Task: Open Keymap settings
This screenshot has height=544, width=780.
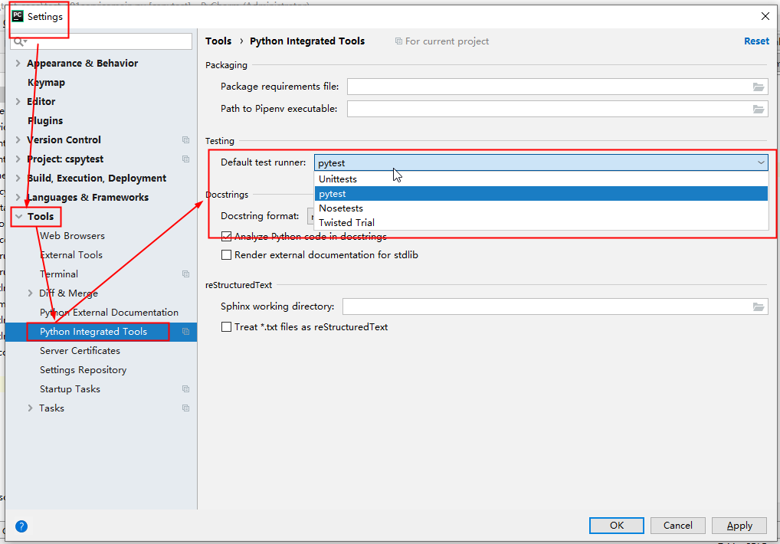Action: click(46, 83)
